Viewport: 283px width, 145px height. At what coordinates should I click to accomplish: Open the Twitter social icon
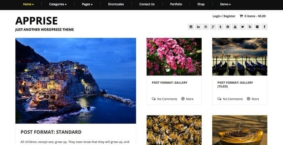(x=243, y=27)
